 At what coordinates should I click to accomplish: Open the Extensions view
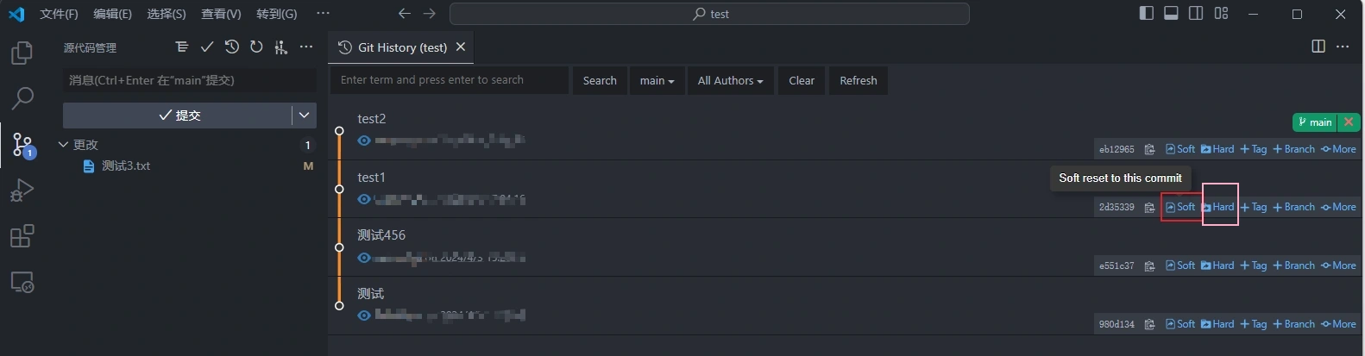point(22,235)
